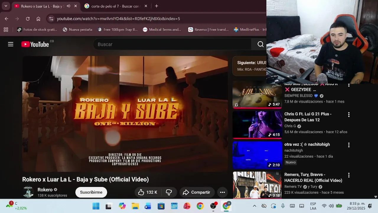This screenshot has width=378, height=213.
Task: Open the Rokero channel name link
Action: [45, 190]
